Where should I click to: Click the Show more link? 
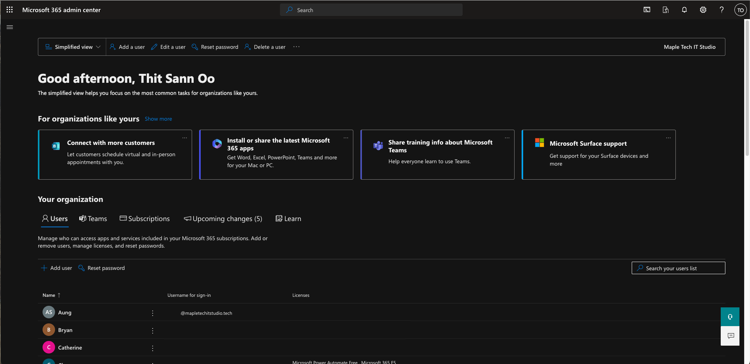click(x=159, y=119)
